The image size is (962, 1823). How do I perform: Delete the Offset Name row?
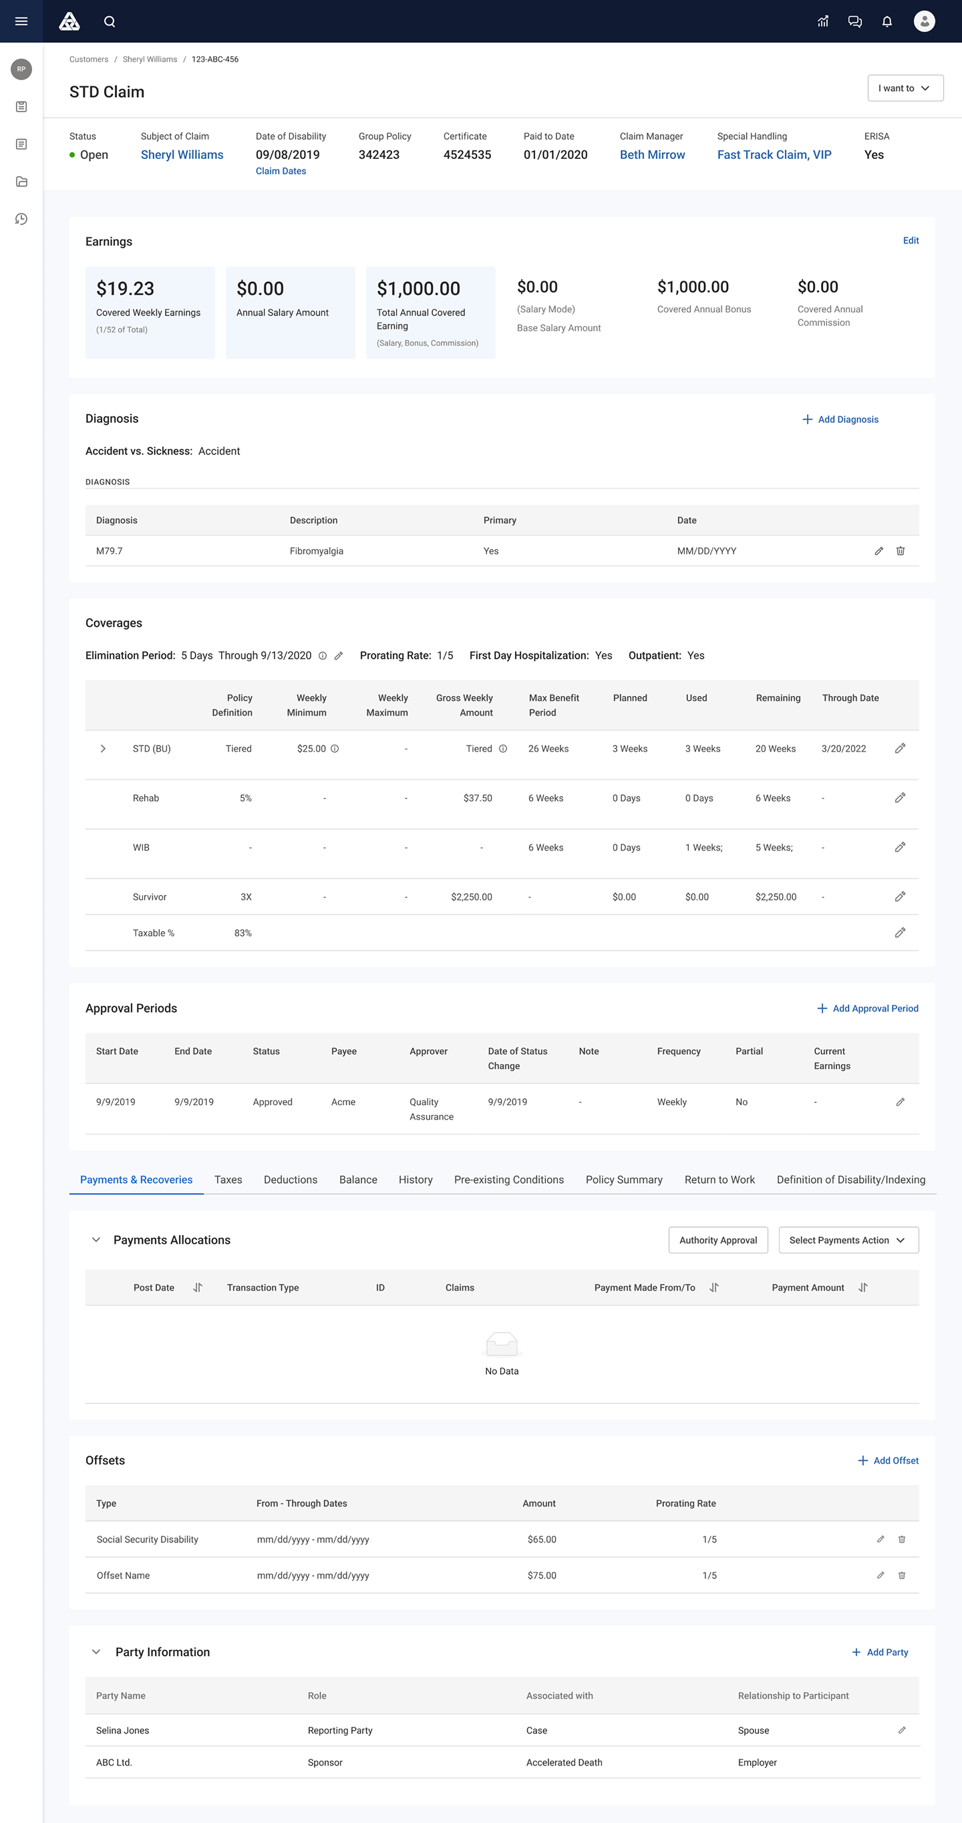click(901, 1575)
